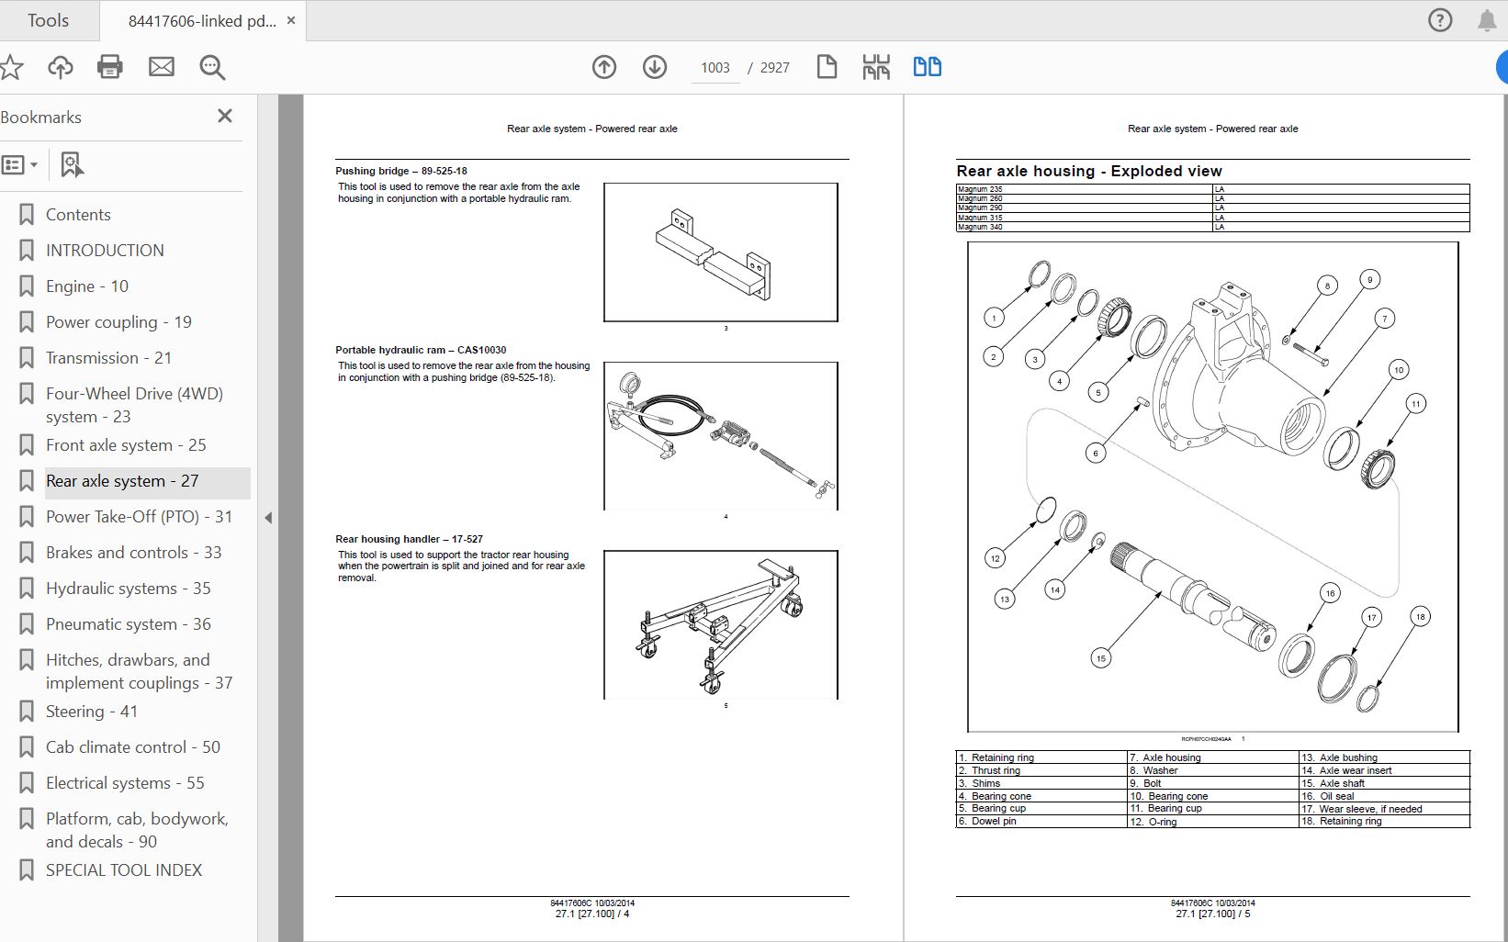
Task: Open the Hydraulic systems - 35 bookmark
Action: coord(129,589)
